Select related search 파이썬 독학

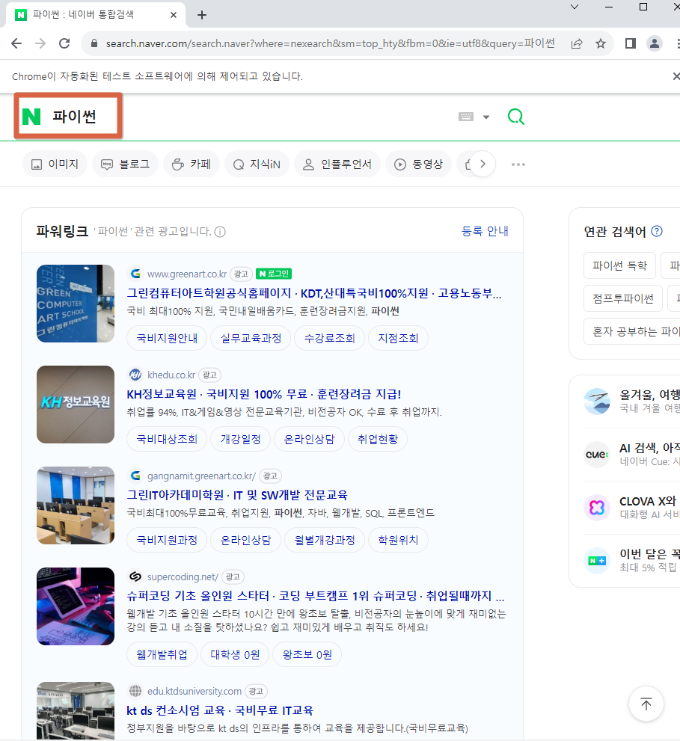pos(619,265)
